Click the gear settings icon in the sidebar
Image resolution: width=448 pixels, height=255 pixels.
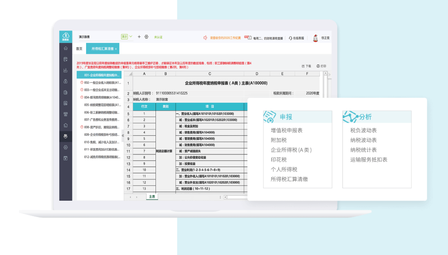tap(65, 147)
